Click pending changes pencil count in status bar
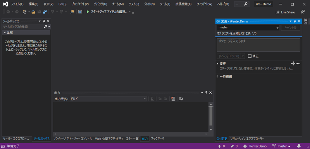This screenshot has width=310, height=149. pyautogui.click(x=234, y=146)
